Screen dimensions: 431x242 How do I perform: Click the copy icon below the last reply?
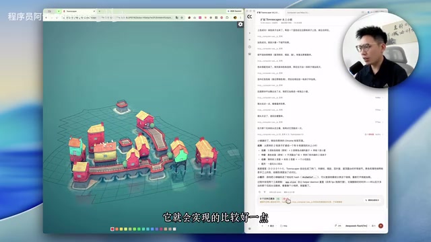click(x=260, y=192)
